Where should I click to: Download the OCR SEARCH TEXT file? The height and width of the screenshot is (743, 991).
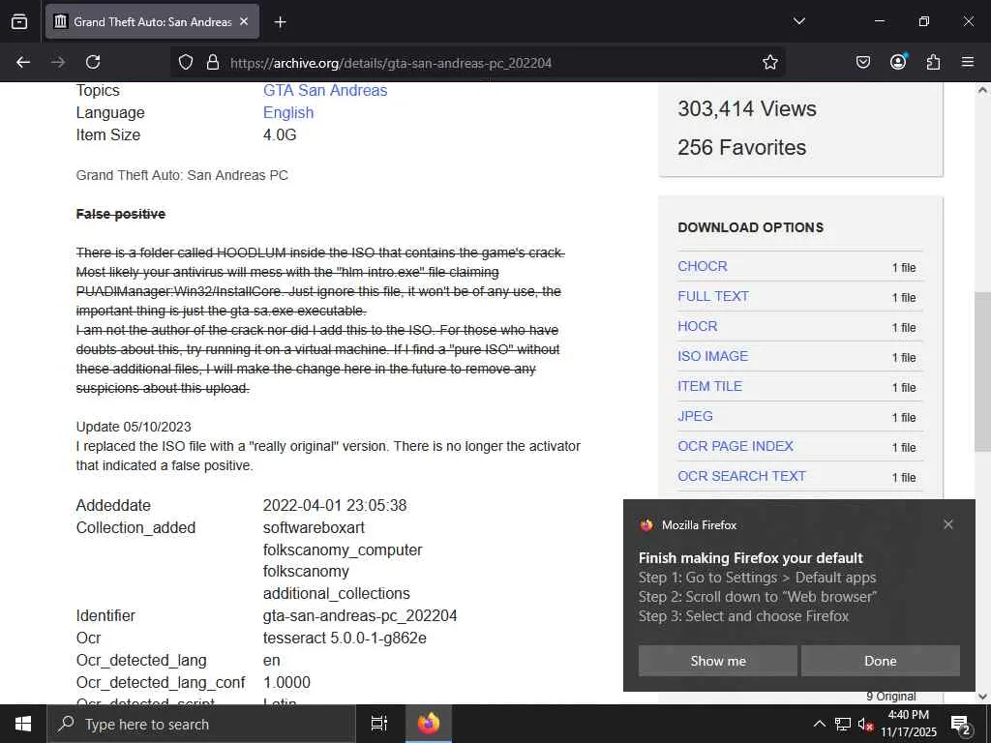click(x=741, y=476)
